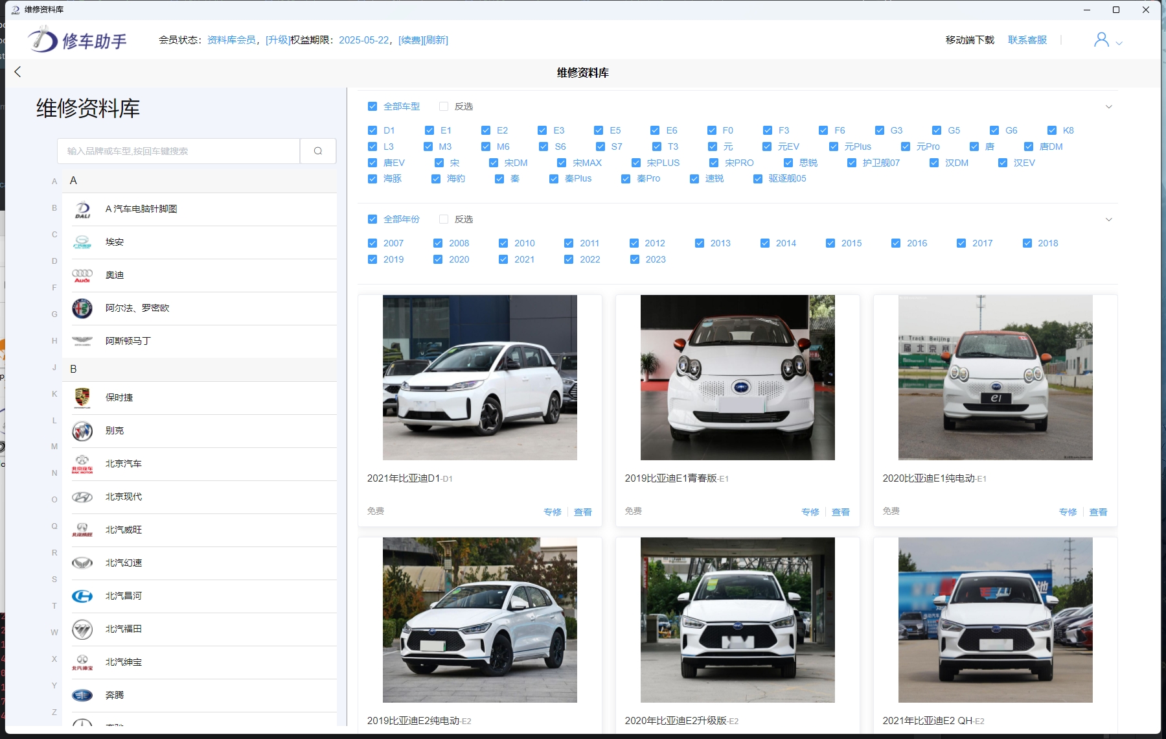Screen dimensions: 1166x739
Task: Open the 2021年比亚迪E2 QH car thumbnail
Action: pos(996,620)
